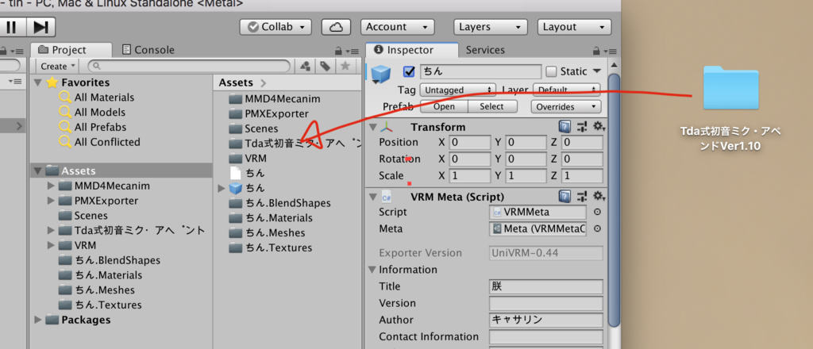Open the Create menu in Project panel
The width and height of the screenshot is (813, 349).
(57, 67)
